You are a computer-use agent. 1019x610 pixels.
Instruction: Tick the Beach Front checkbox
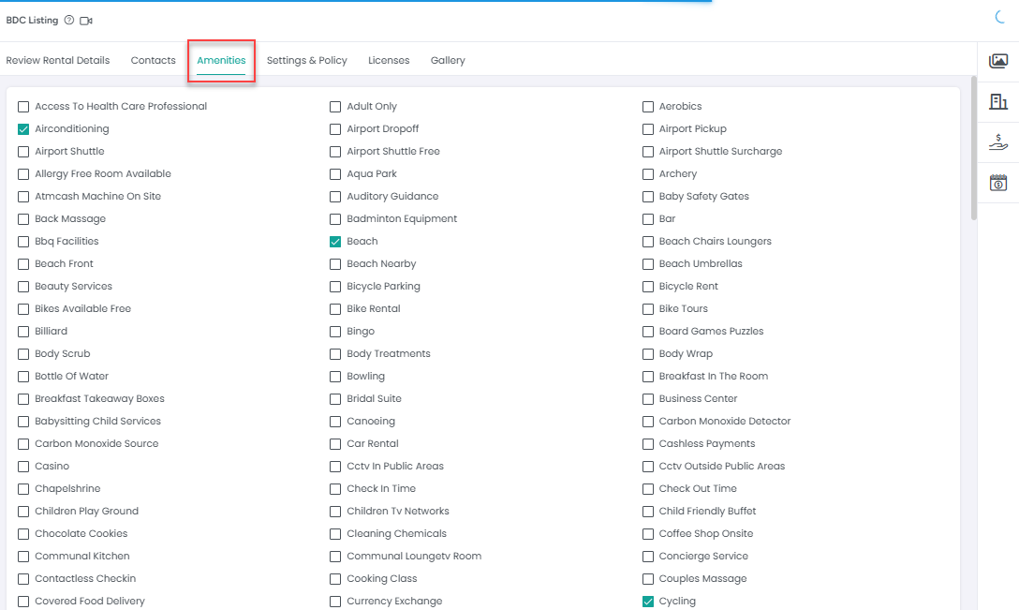tap(23, 264)
